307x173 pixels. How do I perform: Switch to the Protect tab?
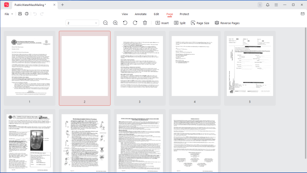[x=184, y=14]
